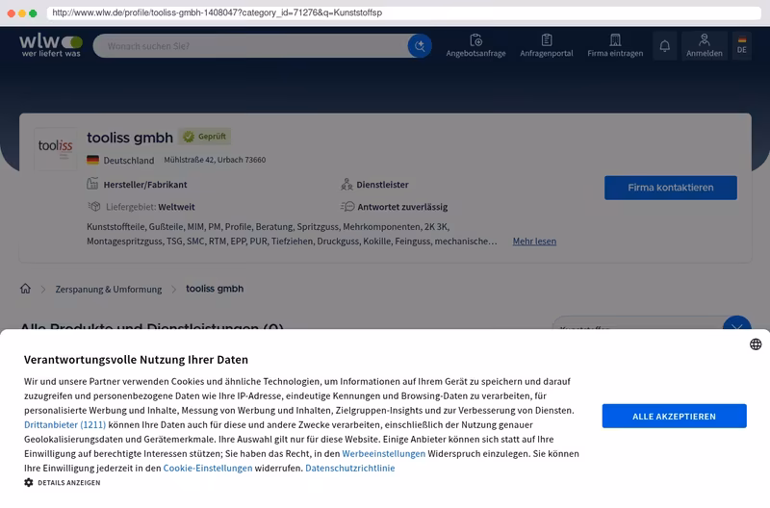Accept all cookies with ALLE AKZEPTIEREN
The width and height of the screenshot is (770, 508).
[x=675, y=417]
